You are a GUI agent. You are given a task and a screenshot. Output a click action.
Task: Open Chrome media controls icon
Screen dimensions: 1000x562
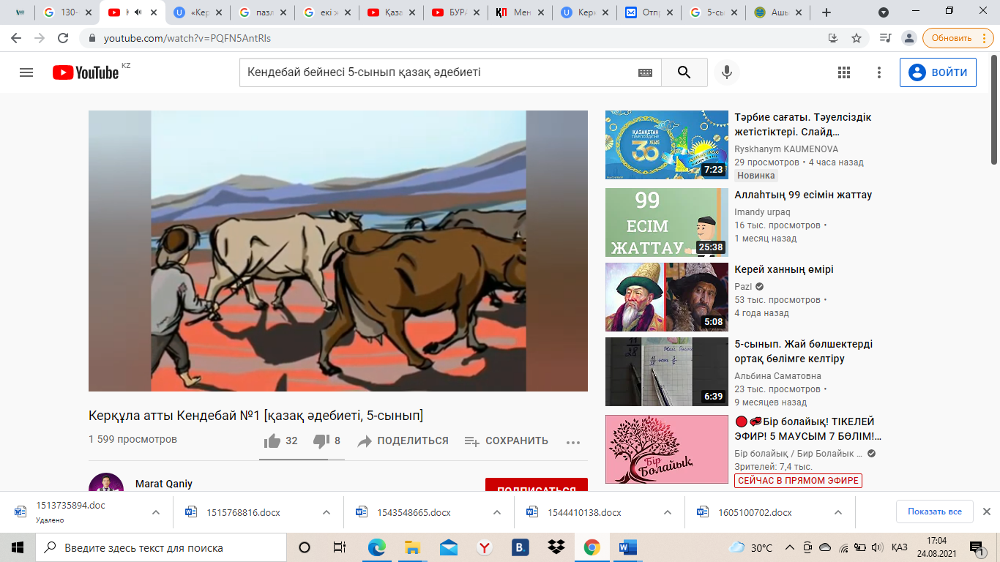[x=885, y=38]
